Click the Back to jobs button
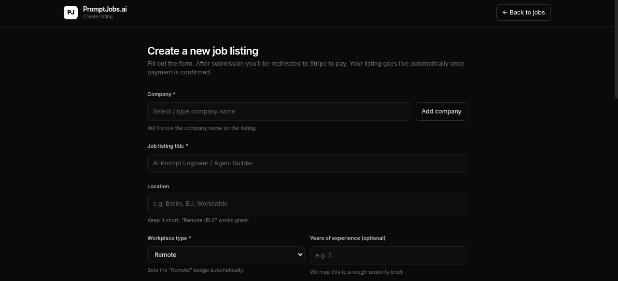This screenshot has width=618, height=281. click(x=523, y=13)
